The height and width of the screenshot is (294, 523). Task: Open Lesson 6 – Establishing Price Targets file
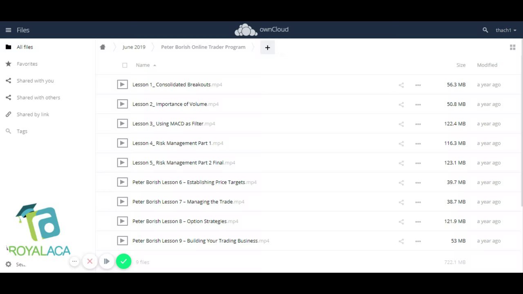(194, 182)
